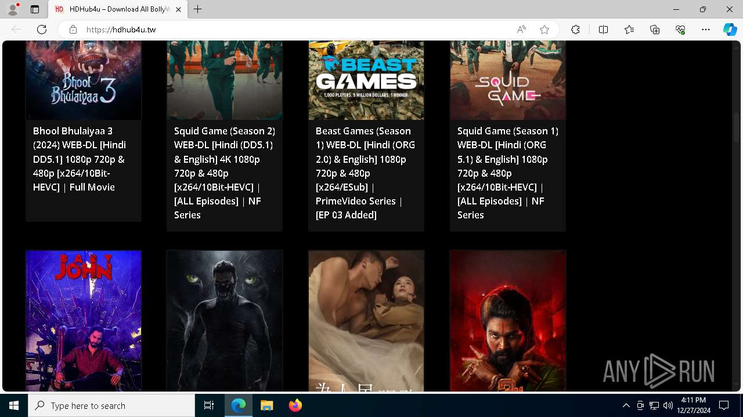Open the clock and date flyout
The image size is (743, 417).
(695, 405)
